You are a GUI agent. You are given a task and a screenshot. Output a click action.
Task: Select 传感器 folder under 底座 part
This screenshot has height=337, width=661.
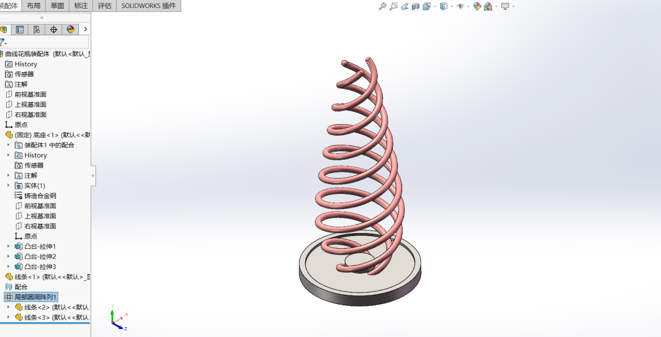29,165
